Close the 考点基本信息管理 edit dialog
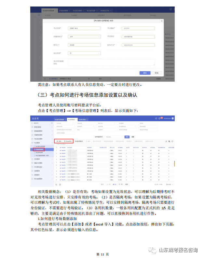This screenshot has width=204, height=259. coord(162,21)
